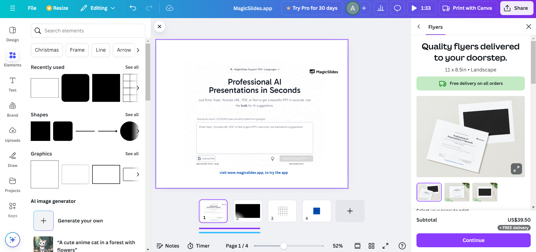Enter fullscreen present mode
Image resolution: width=536 pixels, height=252 pixels.
coord(385,246)
